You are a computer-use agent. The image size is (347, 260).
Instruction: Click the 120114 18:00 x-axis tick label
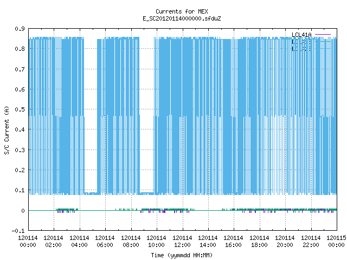pyautogui.click(x=259, y=242)
